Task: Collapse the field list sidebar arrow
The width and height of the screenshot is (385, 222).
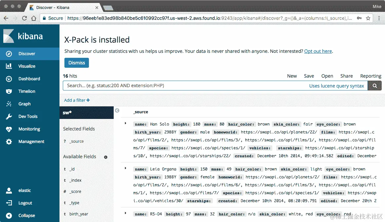Action: coord(117,111)
